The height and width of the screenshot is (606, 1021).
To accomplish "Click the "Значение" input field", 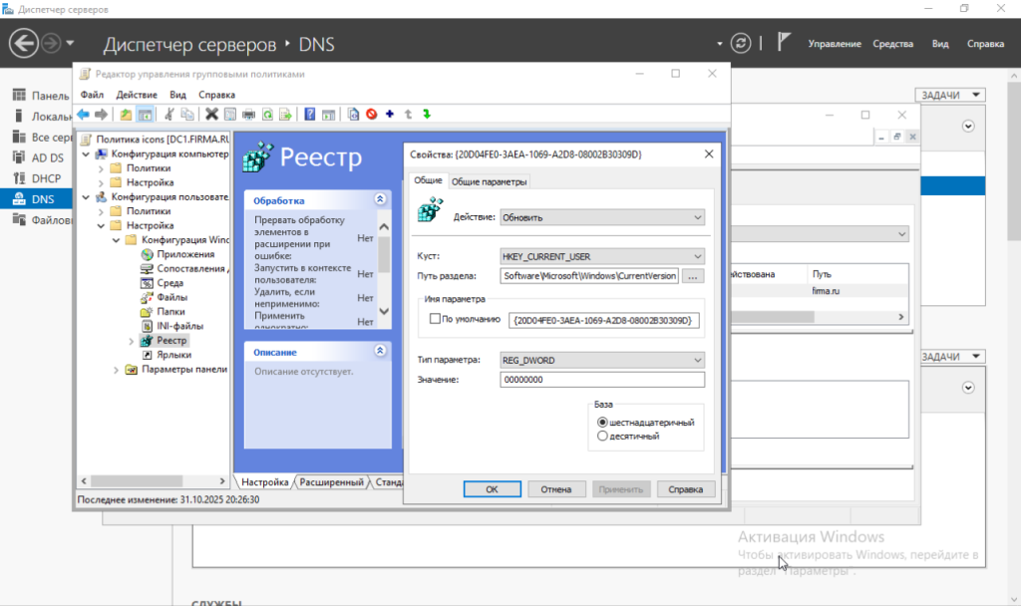I will click(x=602, y=380).
